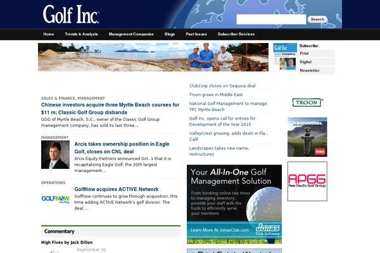This screenshot has height=253, width=380.
Task: Click the GGG of Myrtle Beach summary text
Action: (x=100, y=122)
